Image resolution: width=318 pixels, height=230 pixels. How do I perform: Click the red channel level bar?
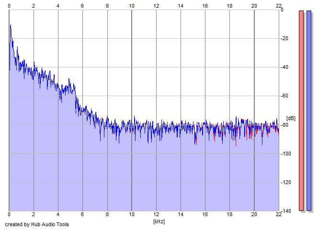301,111
